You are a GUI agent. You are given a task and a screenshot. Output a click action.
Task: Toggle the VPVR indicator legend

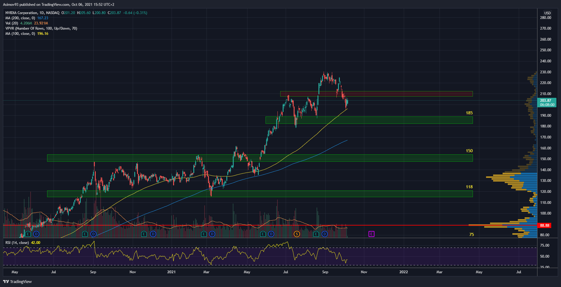(x=41, y=28)
